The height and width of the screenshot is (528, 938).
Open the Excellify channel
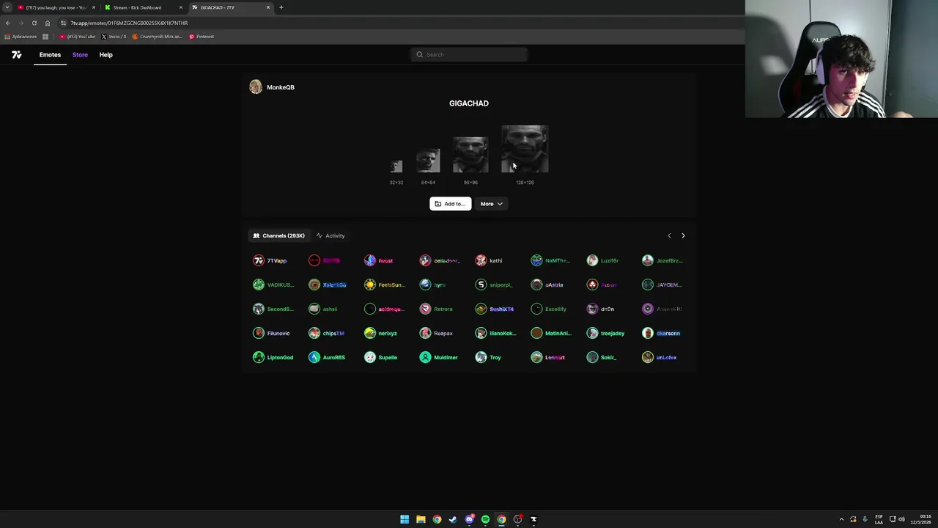pyautogui.click(x=549, y=309)
